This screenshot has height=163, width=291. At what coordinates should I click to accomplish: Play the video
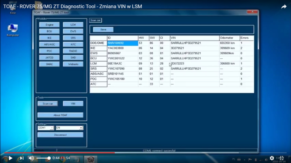(x=11, y=158)
